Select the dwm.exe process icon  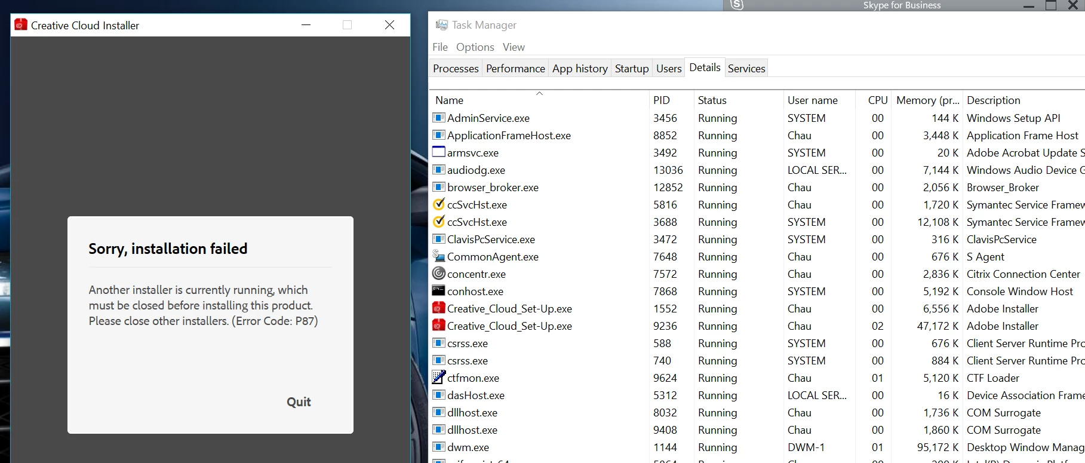click(x=439, y=447)
